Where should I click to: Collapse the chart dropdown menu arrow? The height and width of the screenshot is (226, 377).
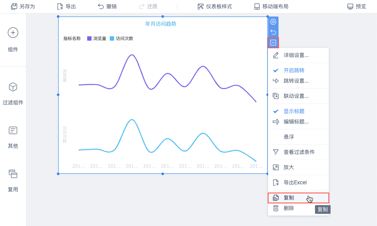coord(273,43)
